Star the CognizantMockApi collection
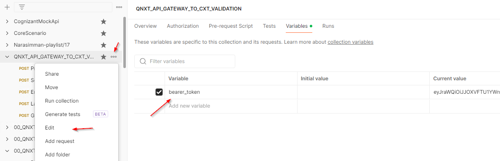Viewport: 500px width, 161px height. click(x=103, y=21)
